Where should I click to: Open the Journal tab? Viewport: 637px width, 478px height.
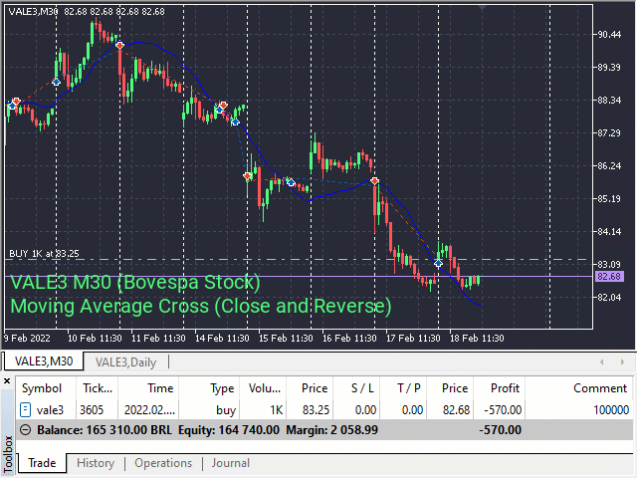tap(230, 463)
